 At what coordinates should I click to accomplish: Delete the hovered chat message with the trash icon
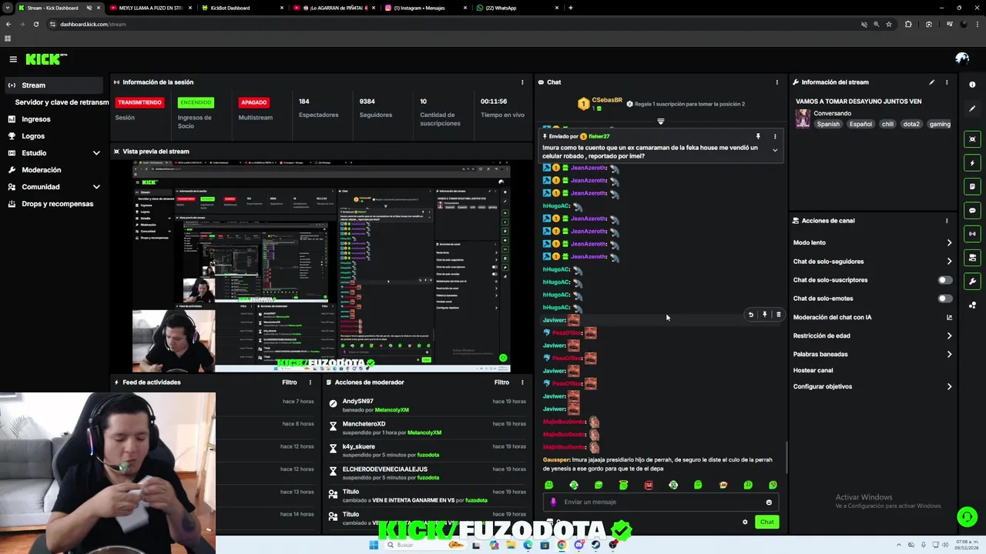click(x=778, y=315)
